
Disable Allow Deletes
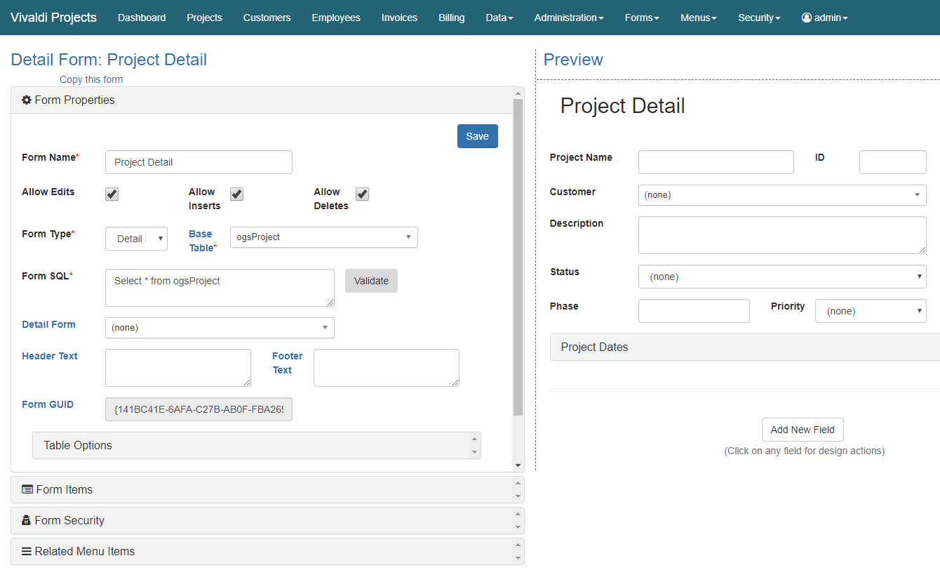point(361,194)
